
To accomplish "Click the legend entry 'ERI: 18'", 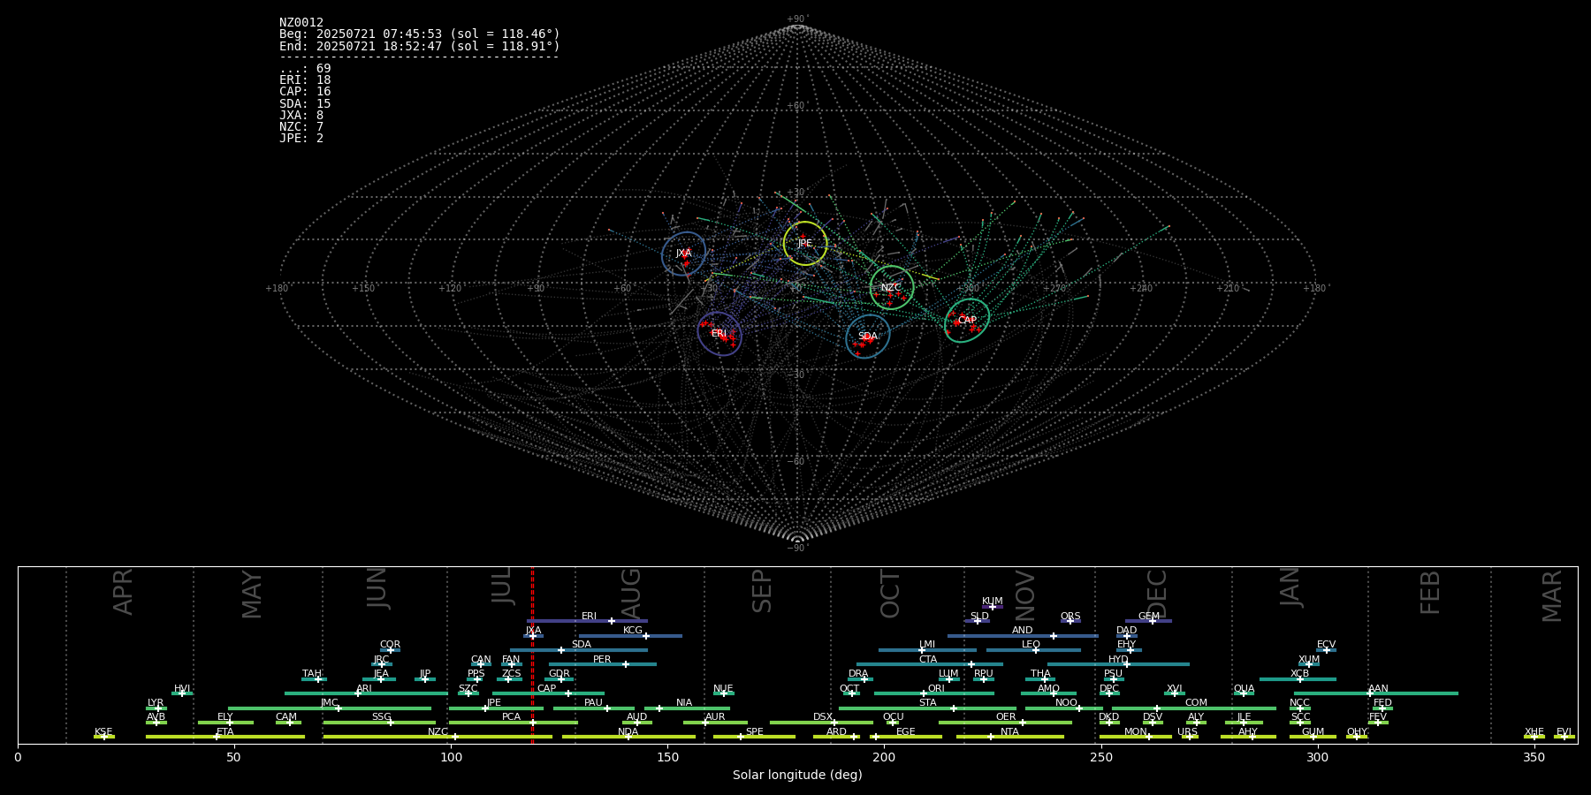I will point(305,80).
